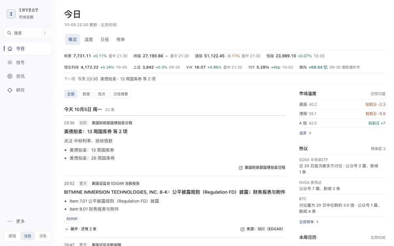Open the 美债拍卖：26 周国库券 bullet item
This screenshot has width=394, height=246.
click(92, 158)
